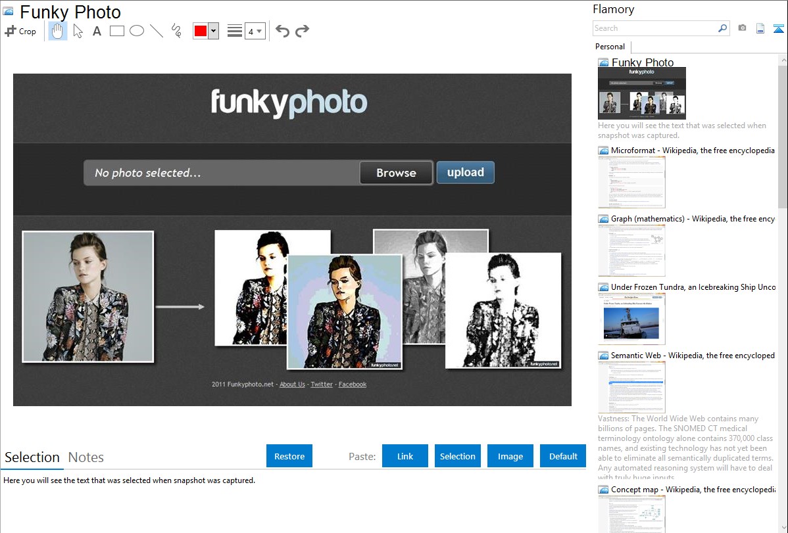The width and height of the screenshot is (788, 533).
Task: Open the Semantic Web snapshot thumbnail
Action: pyautogui.click(x=631, y=387)
